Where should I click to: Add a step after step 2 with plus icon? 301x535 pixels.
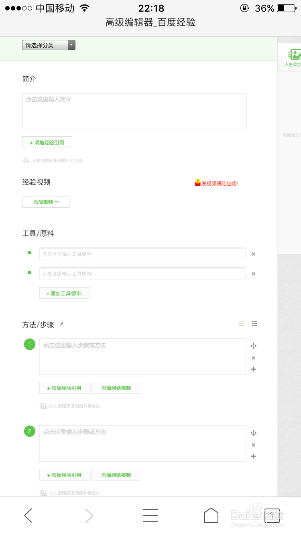[x=253, y=456]
